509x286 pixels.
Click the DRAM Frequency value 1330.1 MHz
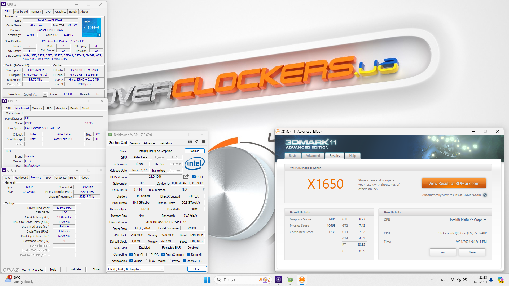[64, 208]
